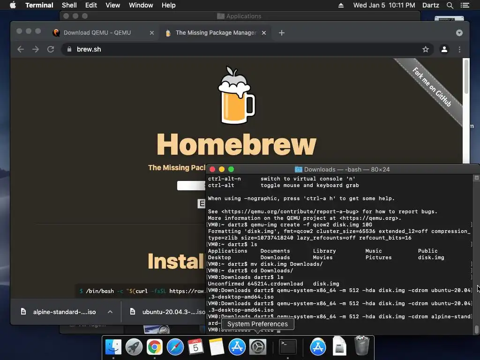
Task: Click 'cd Downloads/' command in Terminal
Action: [x=272, y=270]
